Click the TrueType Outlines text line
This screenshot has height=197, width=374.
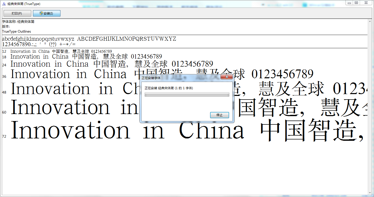[16, 31]
